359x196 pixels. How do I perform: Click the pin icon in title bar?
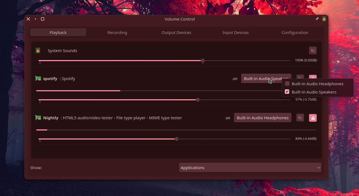pyautogui.click(x=317, y=19)
